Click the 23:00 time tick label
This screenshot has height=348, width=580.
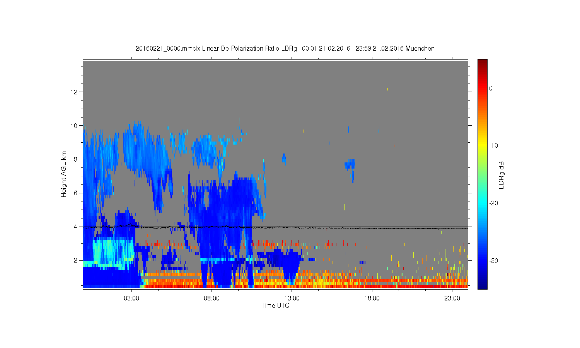(x=452, y=299)
